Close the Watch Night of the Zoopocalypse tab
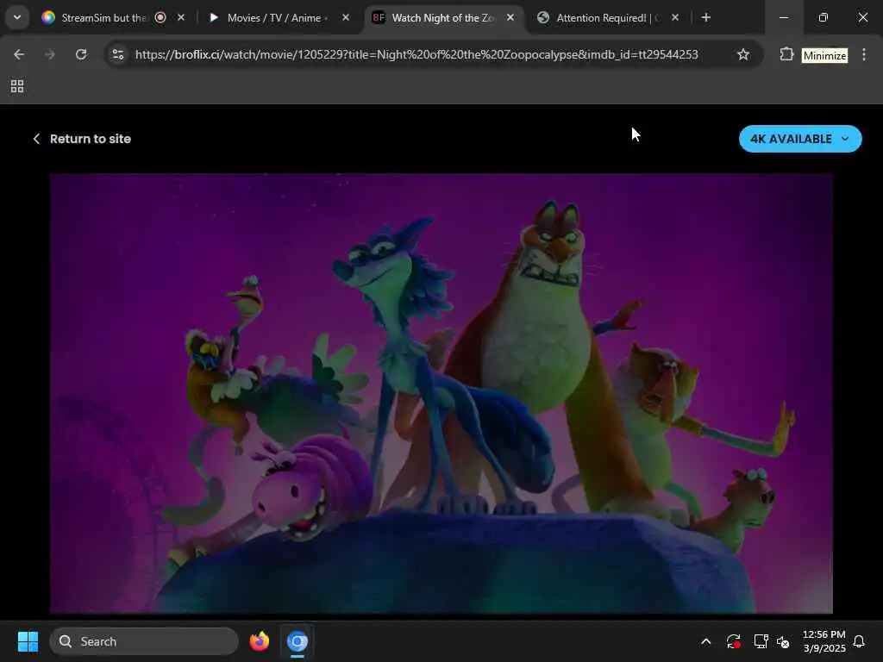This screenshot has width=883, height=662. [x=510, y=17]
